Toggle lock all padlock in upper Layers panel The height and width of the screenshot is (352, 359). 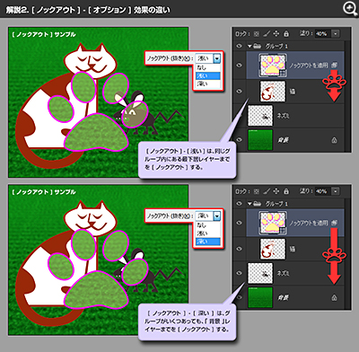pyautogui.click(x=286, y=33)
